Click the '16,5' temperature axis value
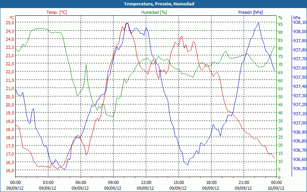The image size is (307, 192). (x=10, y=162)
